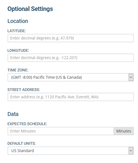
Task: Click the EXPECTED SCHEDULE field label
Action: tap(27, 124)
